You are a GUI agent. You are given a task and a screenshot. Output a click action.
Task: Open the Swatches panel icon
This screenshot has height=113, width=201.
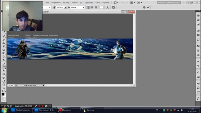pos(198,35)
